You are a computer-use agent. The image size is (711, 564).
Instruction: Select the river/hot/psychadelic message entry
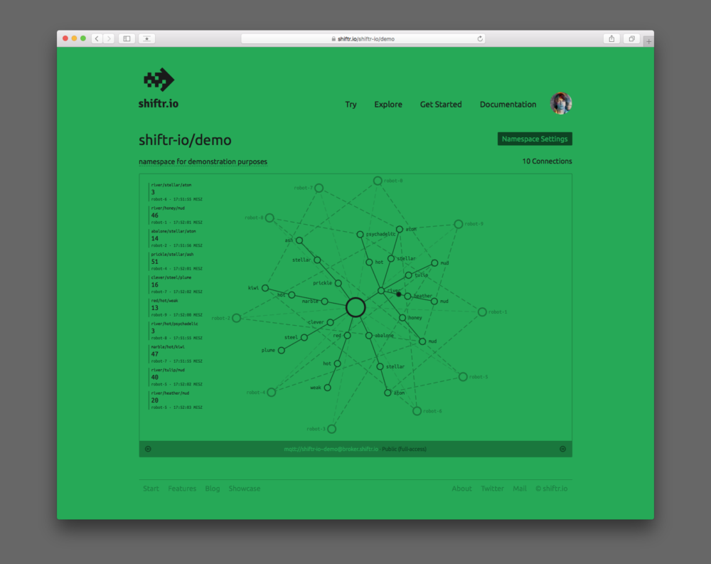[176, 331]
